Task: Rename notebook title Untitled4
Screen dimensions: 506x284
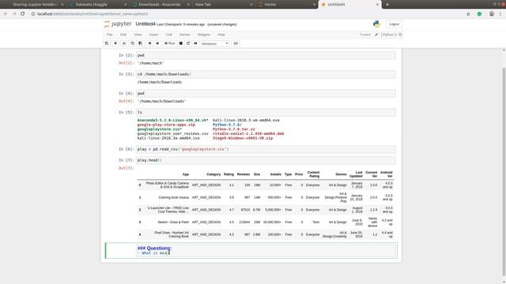Action: [x=145, y=24]
